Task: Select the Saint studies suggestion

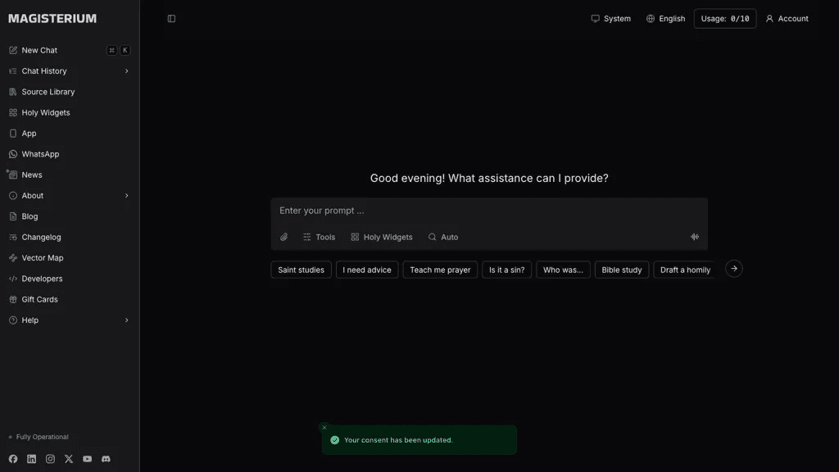Action: coord(301,270)
